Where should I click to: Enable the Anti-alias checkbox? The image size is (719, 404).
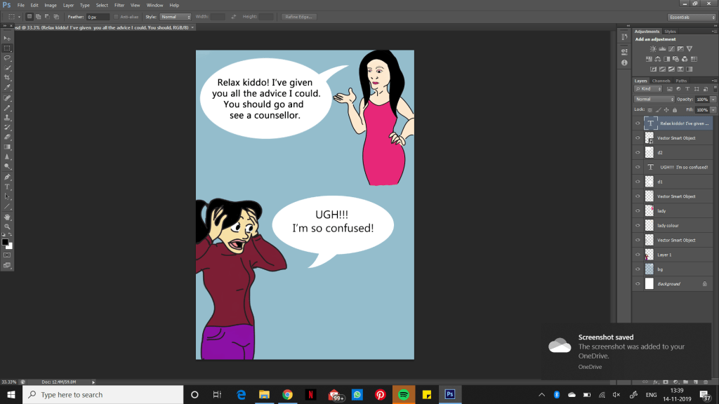(x=117, y=16)
